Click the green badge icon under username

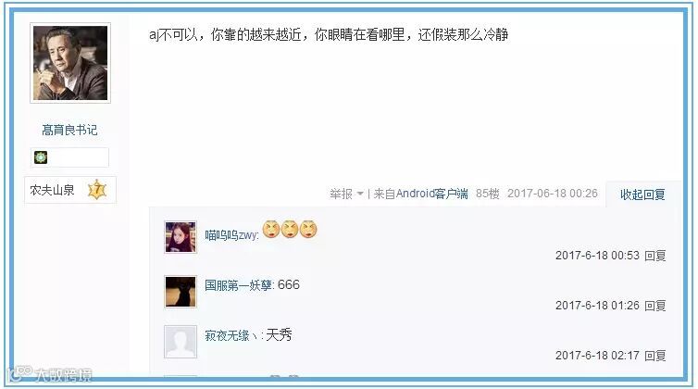click(x=41, y=157)
